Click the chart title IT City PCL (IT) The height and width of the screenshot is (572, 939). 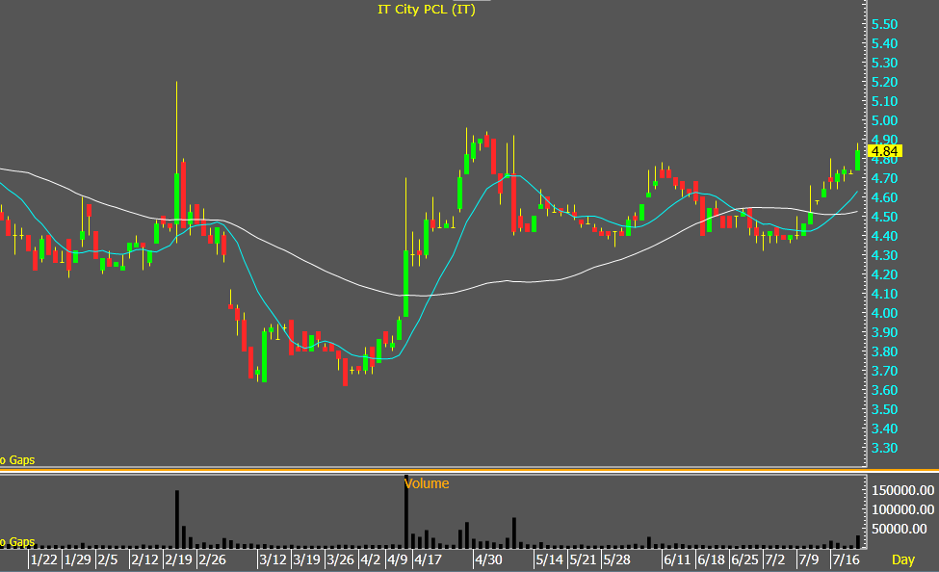click(x=427, y=10)
